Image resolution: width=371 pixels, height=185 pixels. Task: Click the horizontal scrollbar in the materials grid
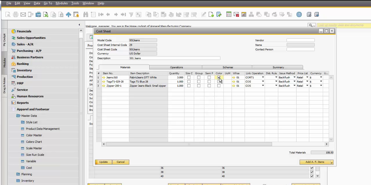(188, 144)
